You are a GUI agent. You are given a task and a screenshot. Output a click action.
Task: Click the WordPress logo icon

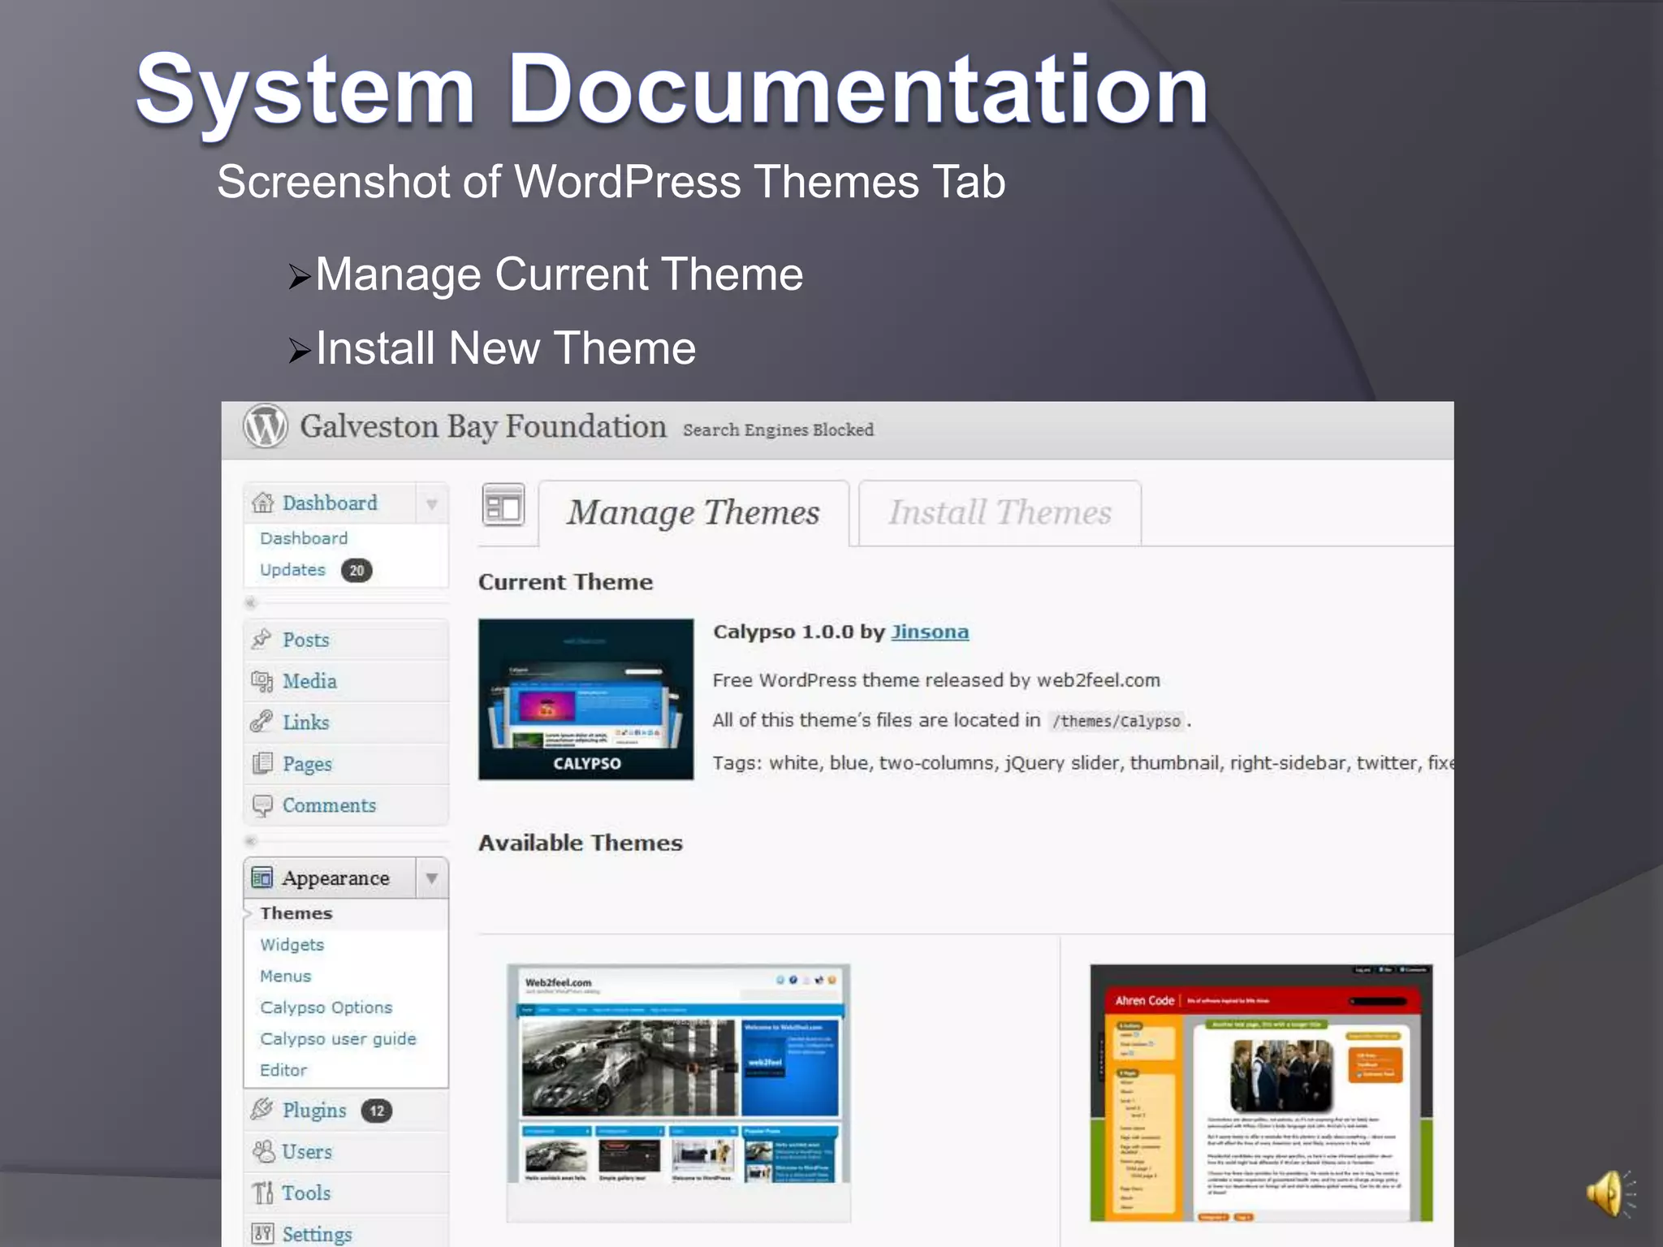coord(266,425)
